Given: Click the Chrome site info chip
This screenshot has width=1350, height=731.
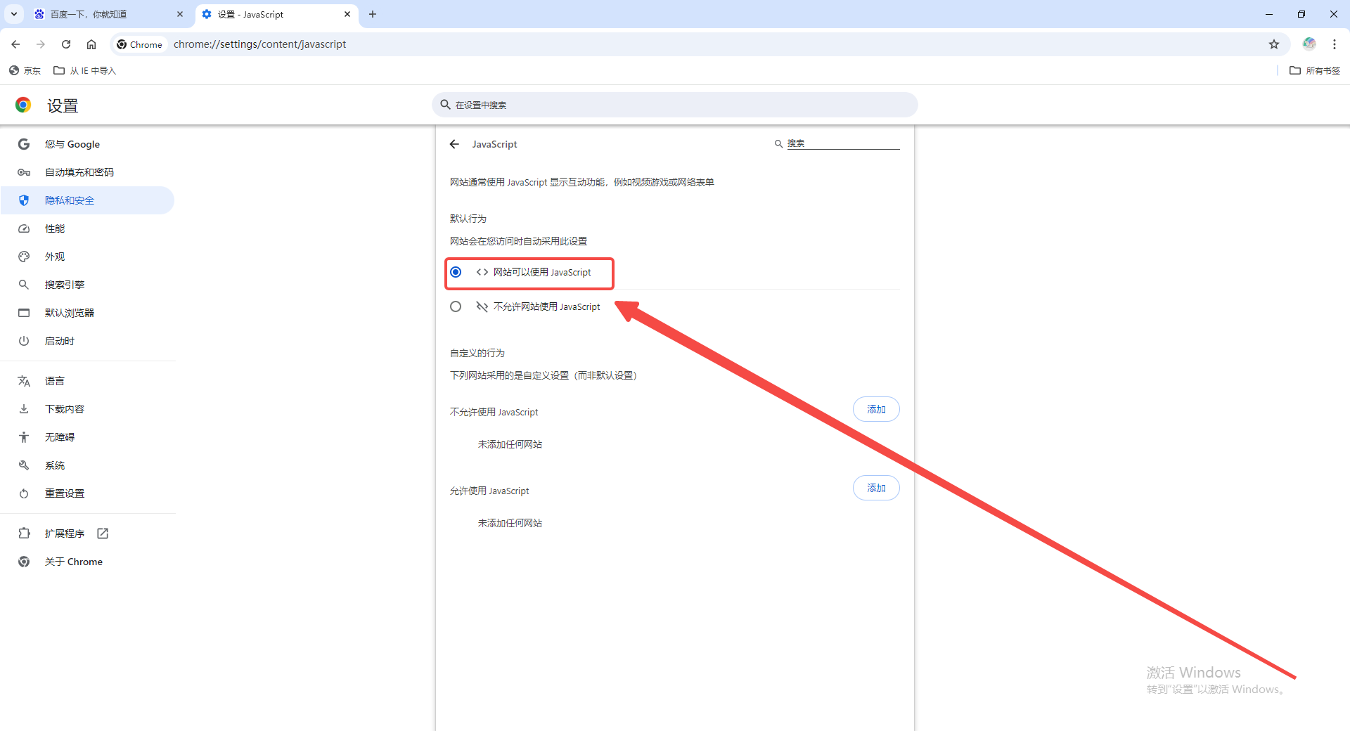Looking at the screenshot, I should pos(140,44).
